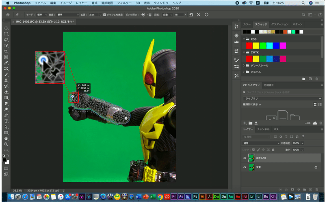Select the Move tool

pos(6,28)
